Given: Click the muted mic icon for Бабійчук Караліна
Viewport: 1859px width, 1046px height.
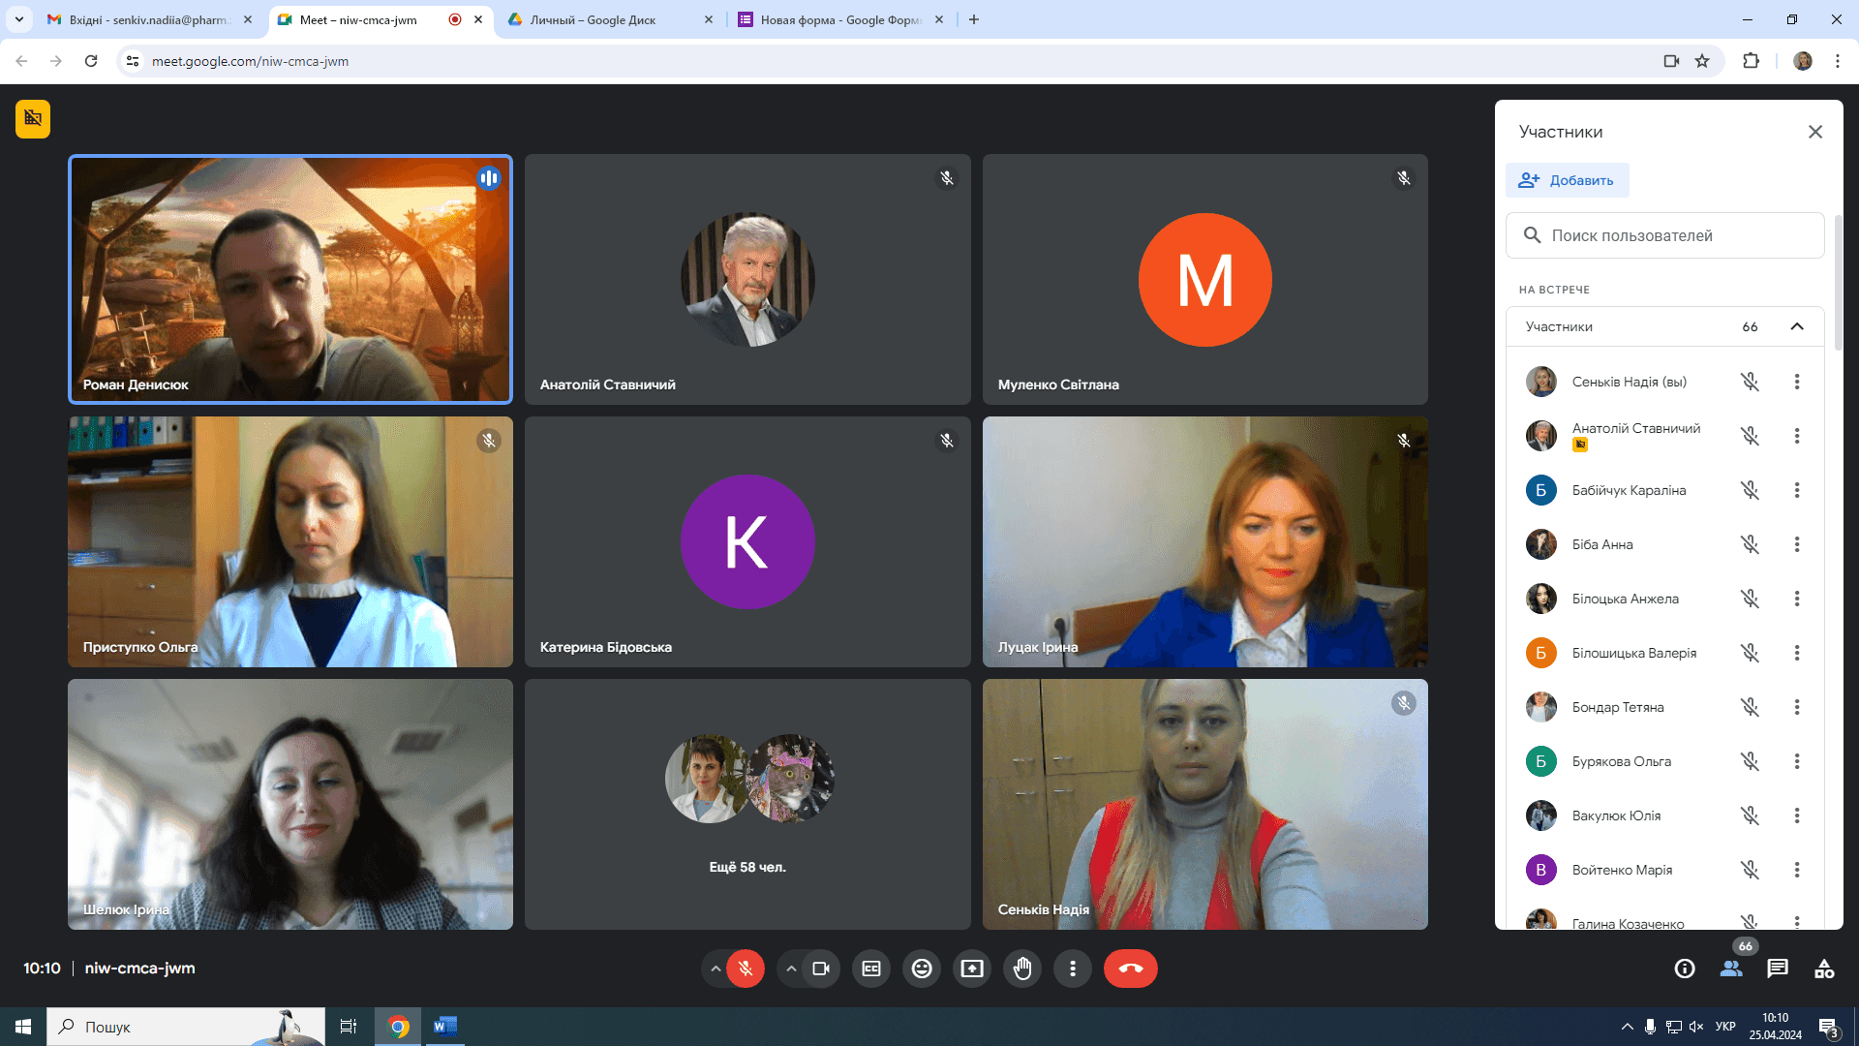Looking at the screenshot, I should point(1750,490).
